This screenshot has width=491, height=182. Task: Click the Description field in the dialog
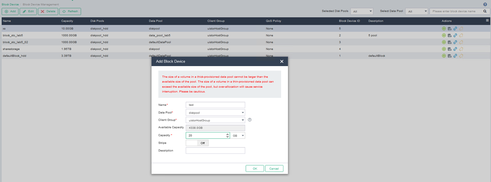(x=215, y=150)
